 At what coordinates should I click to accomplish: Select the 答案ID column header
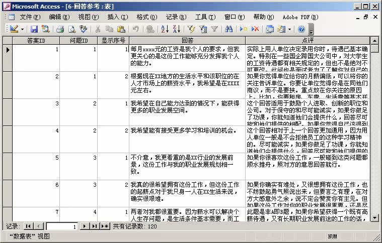36,41
